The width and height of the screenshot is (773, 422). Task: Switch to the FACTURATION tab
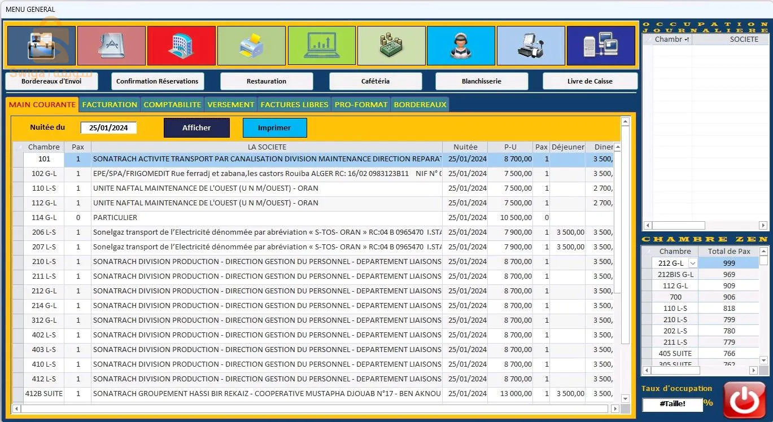110,104
